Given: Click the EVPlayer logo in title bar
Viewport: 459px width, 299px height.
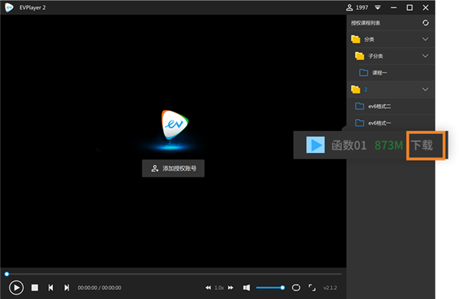Looking at the screenshot, I should tap(9, 8).
